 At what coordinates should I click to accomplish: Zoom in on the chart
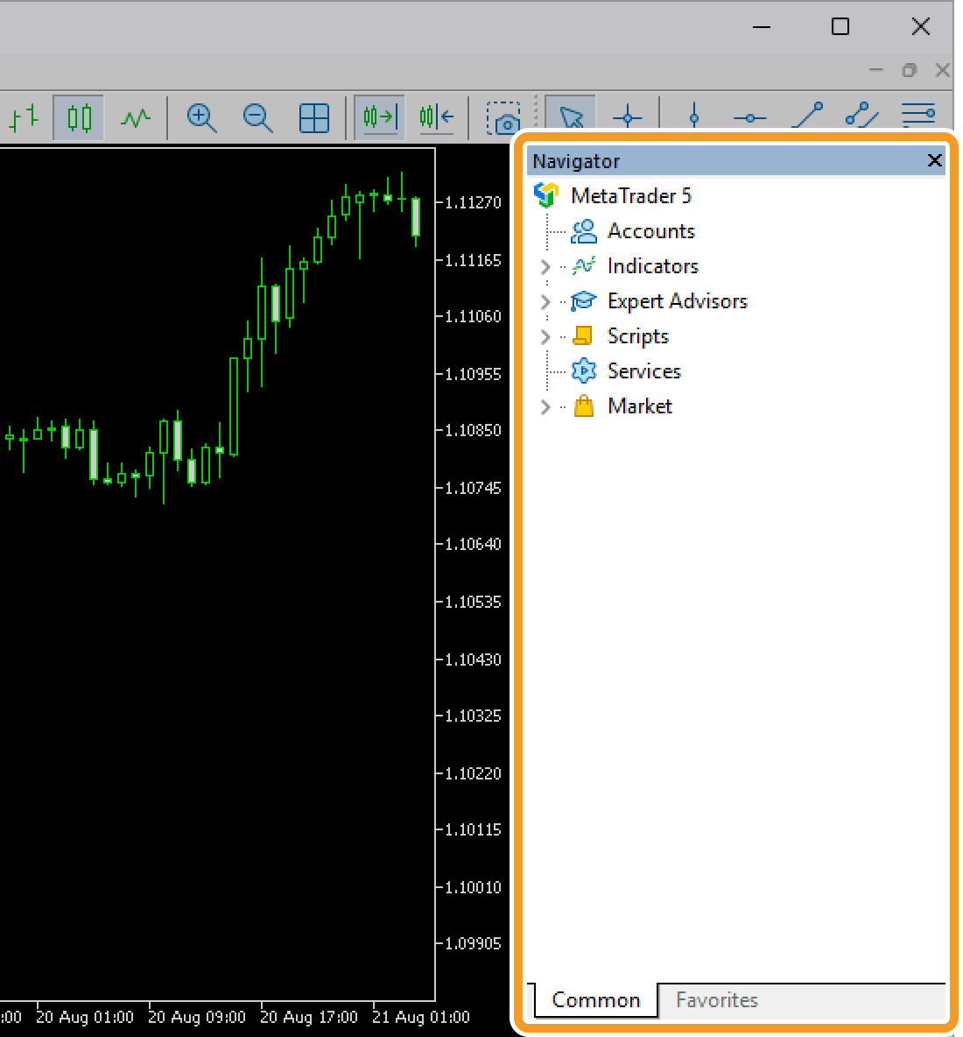tap(201, 117)
